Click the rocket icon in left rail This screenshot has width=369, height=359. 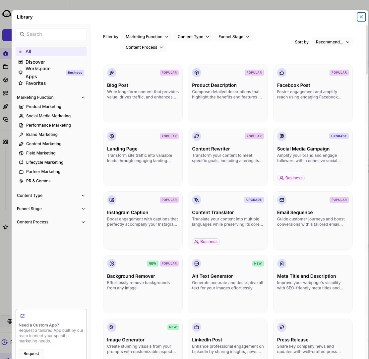[6, 106]
